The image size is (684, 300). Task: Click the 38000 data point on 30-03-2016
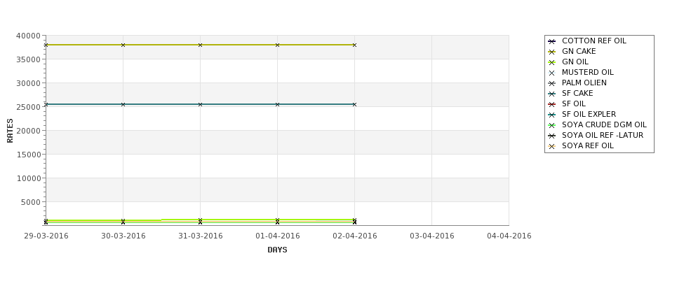point(123,45)
